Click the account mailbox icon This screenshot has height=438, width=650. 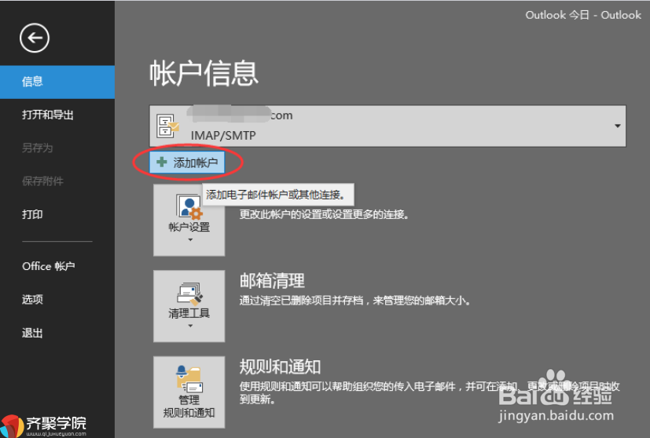tap(167, 126)
